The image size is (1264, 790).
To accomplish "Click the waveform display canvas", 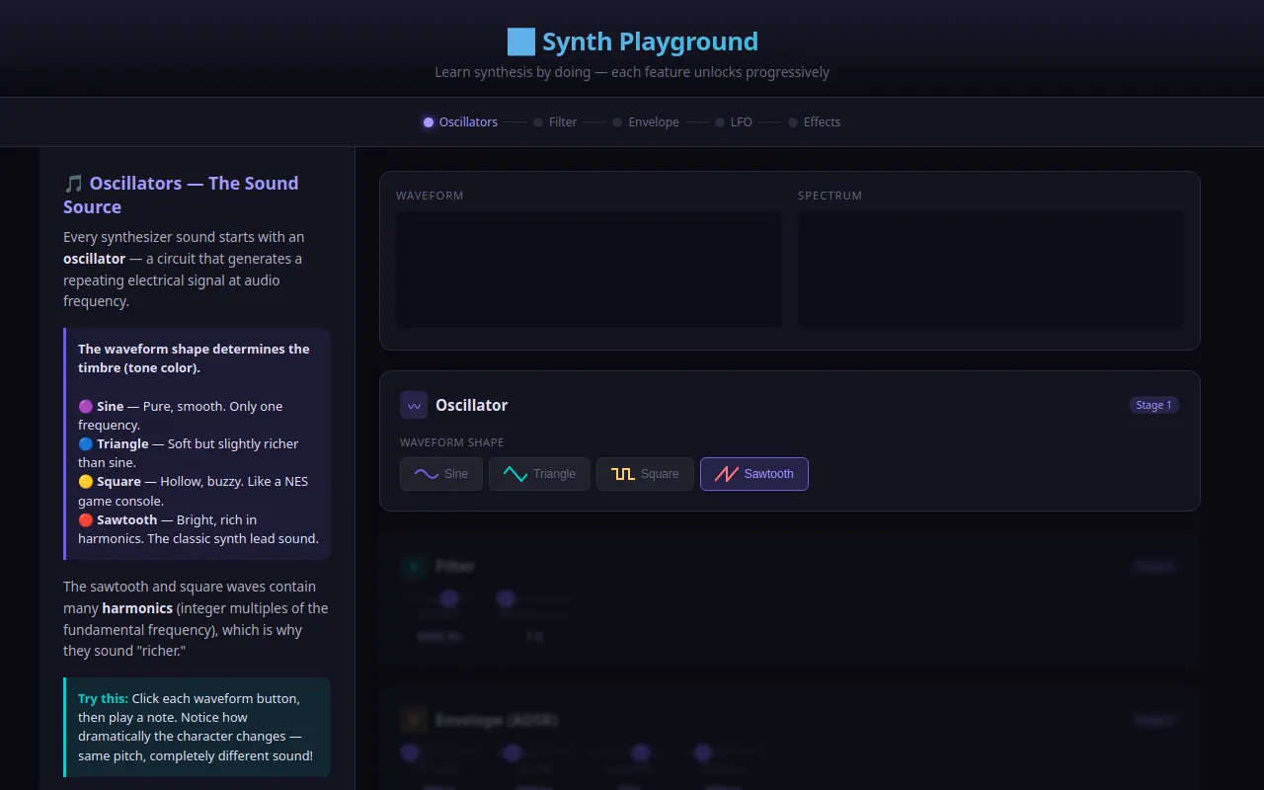I will tap(589, 270).
